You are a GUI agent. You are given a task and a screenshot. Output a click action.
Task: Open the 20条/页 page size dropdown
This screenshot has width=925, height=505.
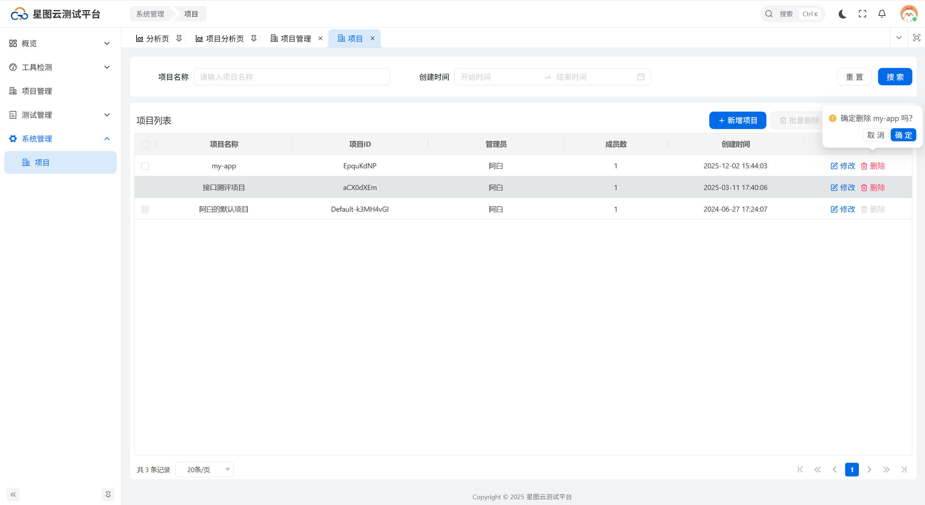click(x=205, y=470)
